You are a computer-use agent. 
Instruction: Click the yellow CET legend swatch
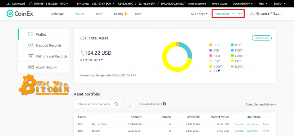(x=232, y=61)
